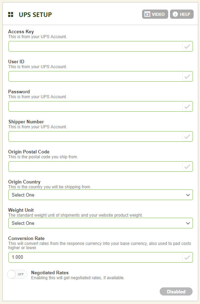Open the Weight Unit dropdown

[x=101, y=223]
